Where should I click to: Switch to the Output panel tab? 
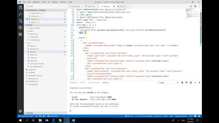82,83
